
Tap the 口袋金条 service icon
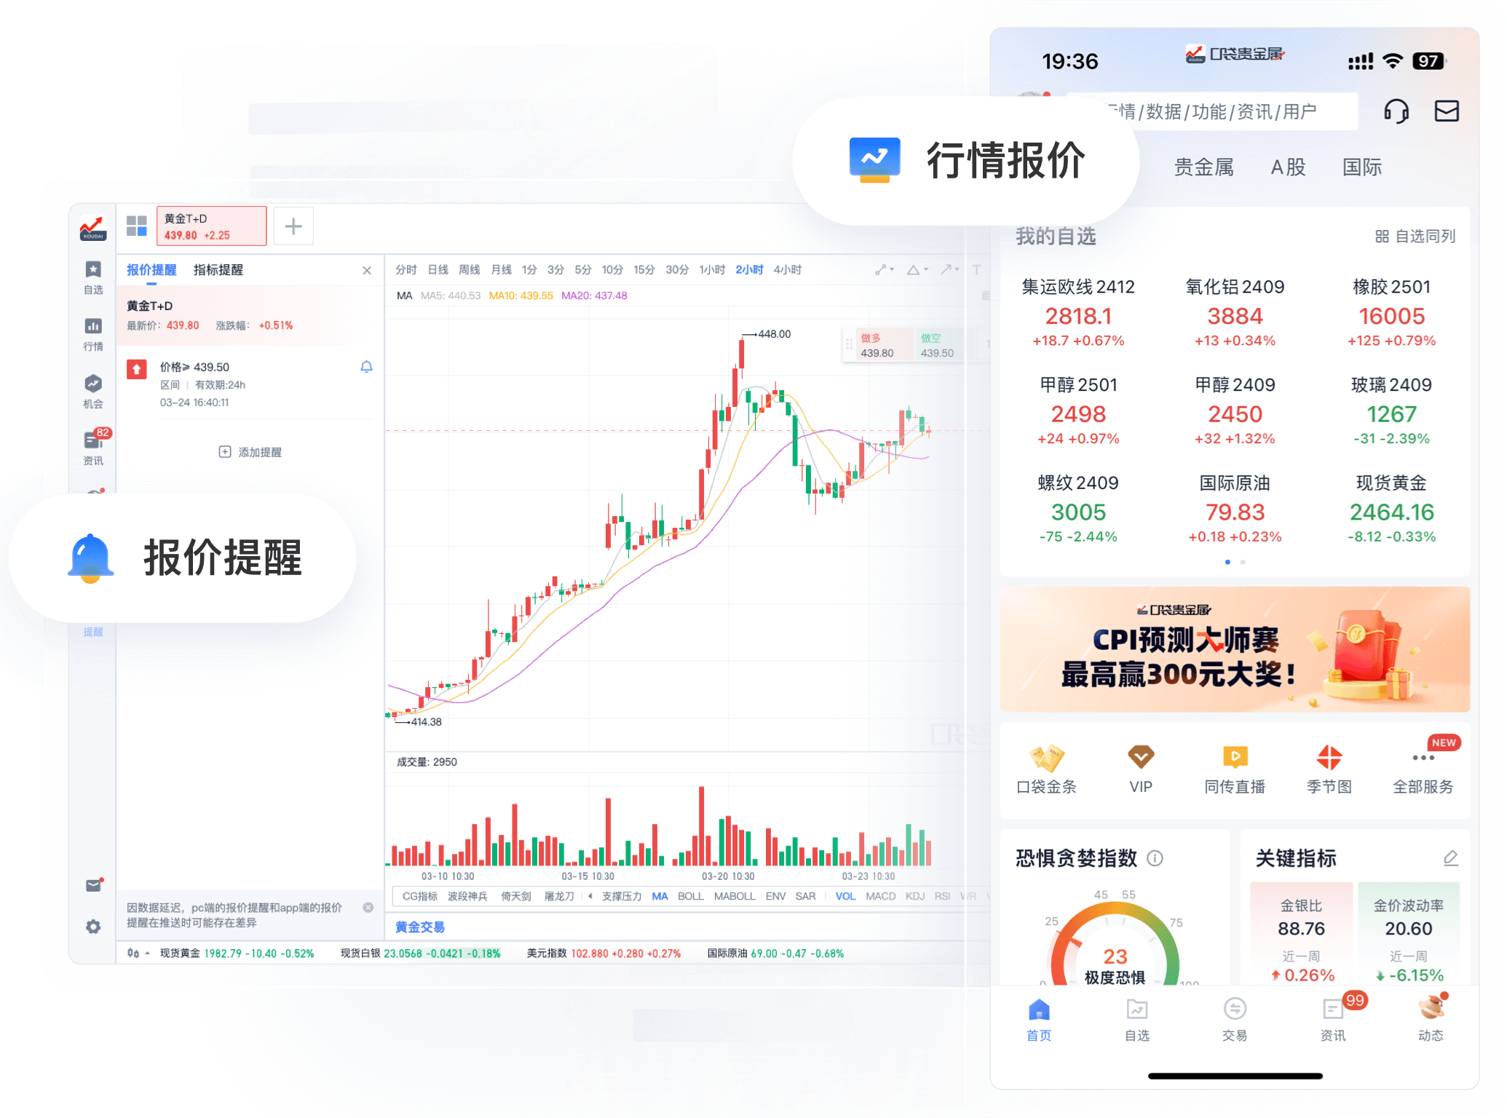pyautogui.click(x=1047, y=769)
